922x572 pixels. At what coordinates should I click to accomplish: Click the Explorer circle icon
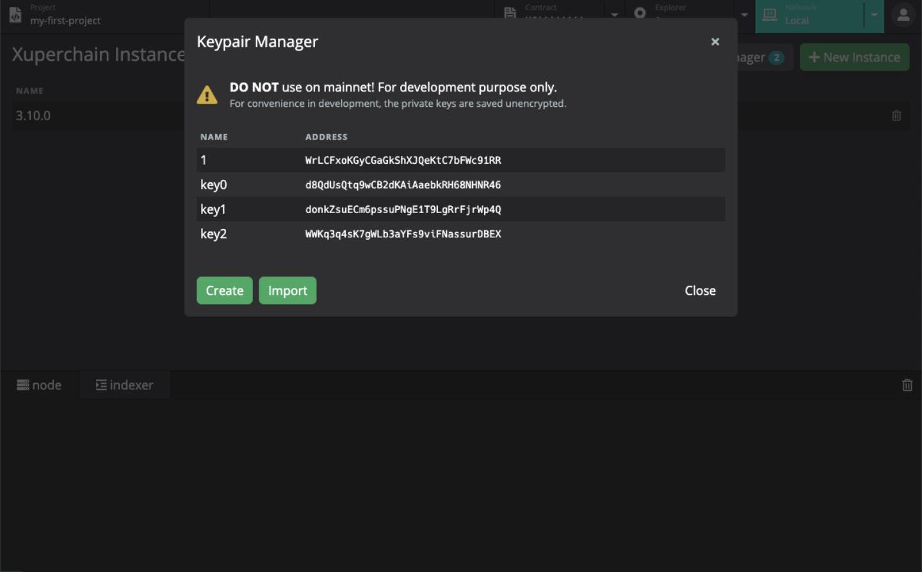click(640, 13)
